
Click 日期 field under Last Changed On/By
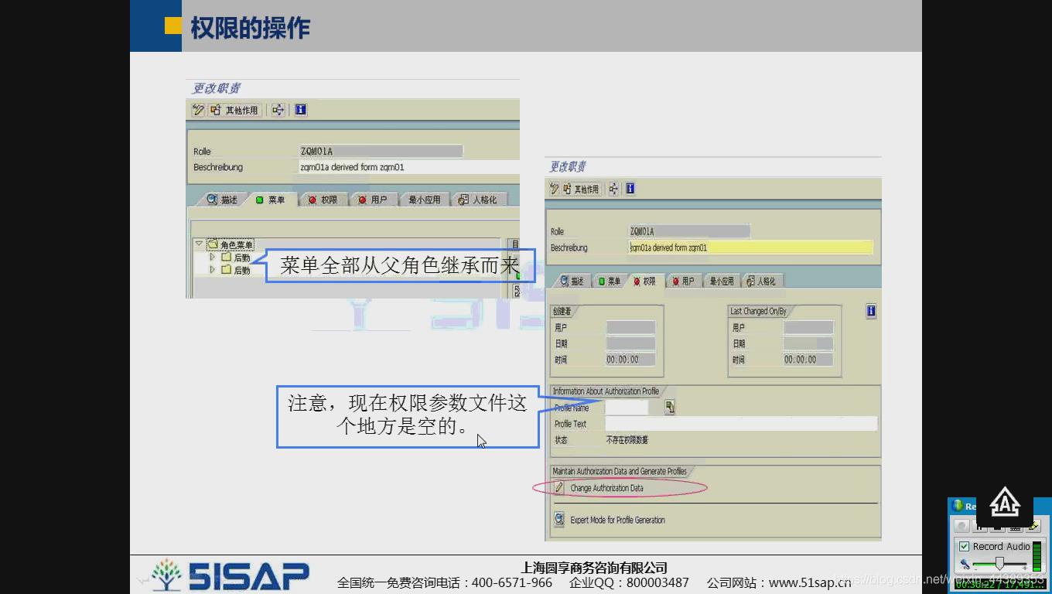pos(808,343)
